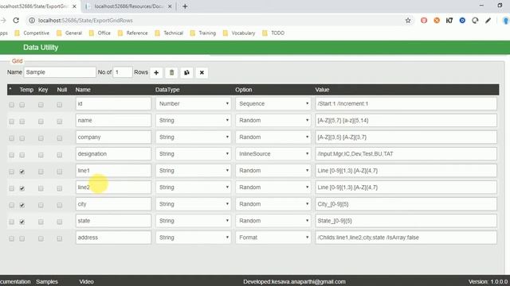Click the browser address bar URL
This screenshot has width=510, height=286.
pos(85,21)
